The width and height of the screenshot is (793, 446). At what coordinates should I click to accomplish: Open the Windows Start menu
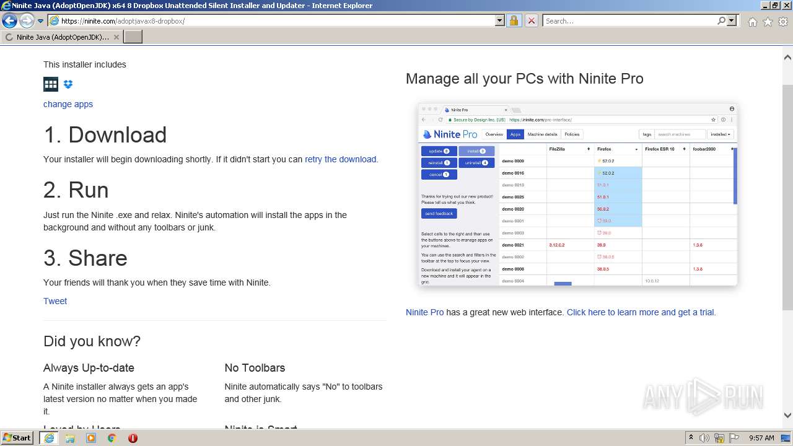tap(17, 438)
